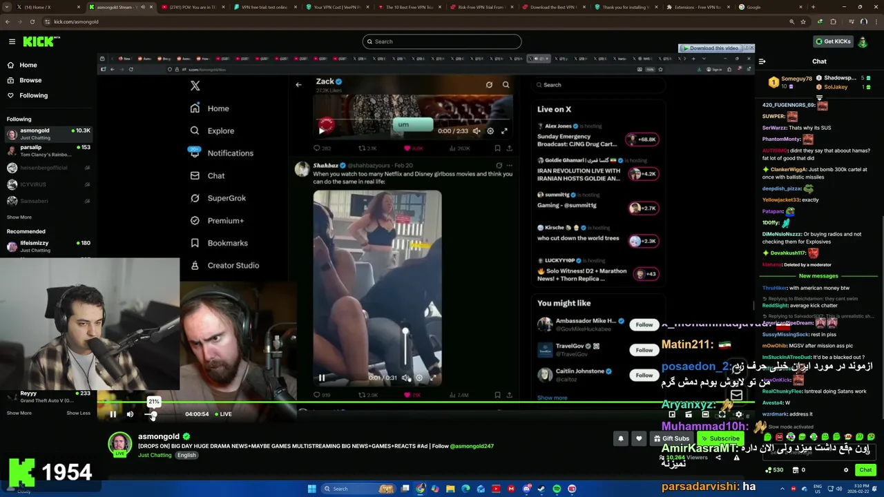Open KICKs balance showing 530
Image resolution: width=884 pixels, height=497 pixels.
click(x=775, y=470)
